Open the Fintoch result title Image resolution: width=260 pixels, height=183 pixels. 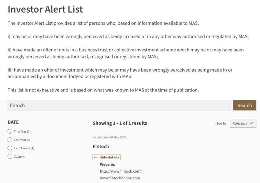point(101,147)
